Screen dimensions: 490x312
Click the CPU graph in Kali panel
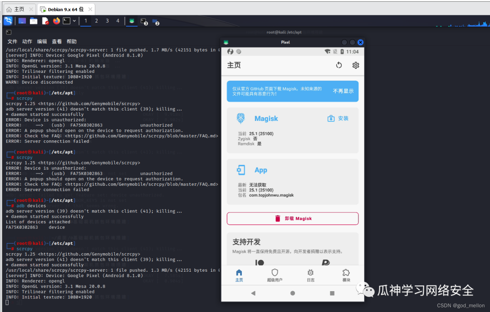(462, 24)
